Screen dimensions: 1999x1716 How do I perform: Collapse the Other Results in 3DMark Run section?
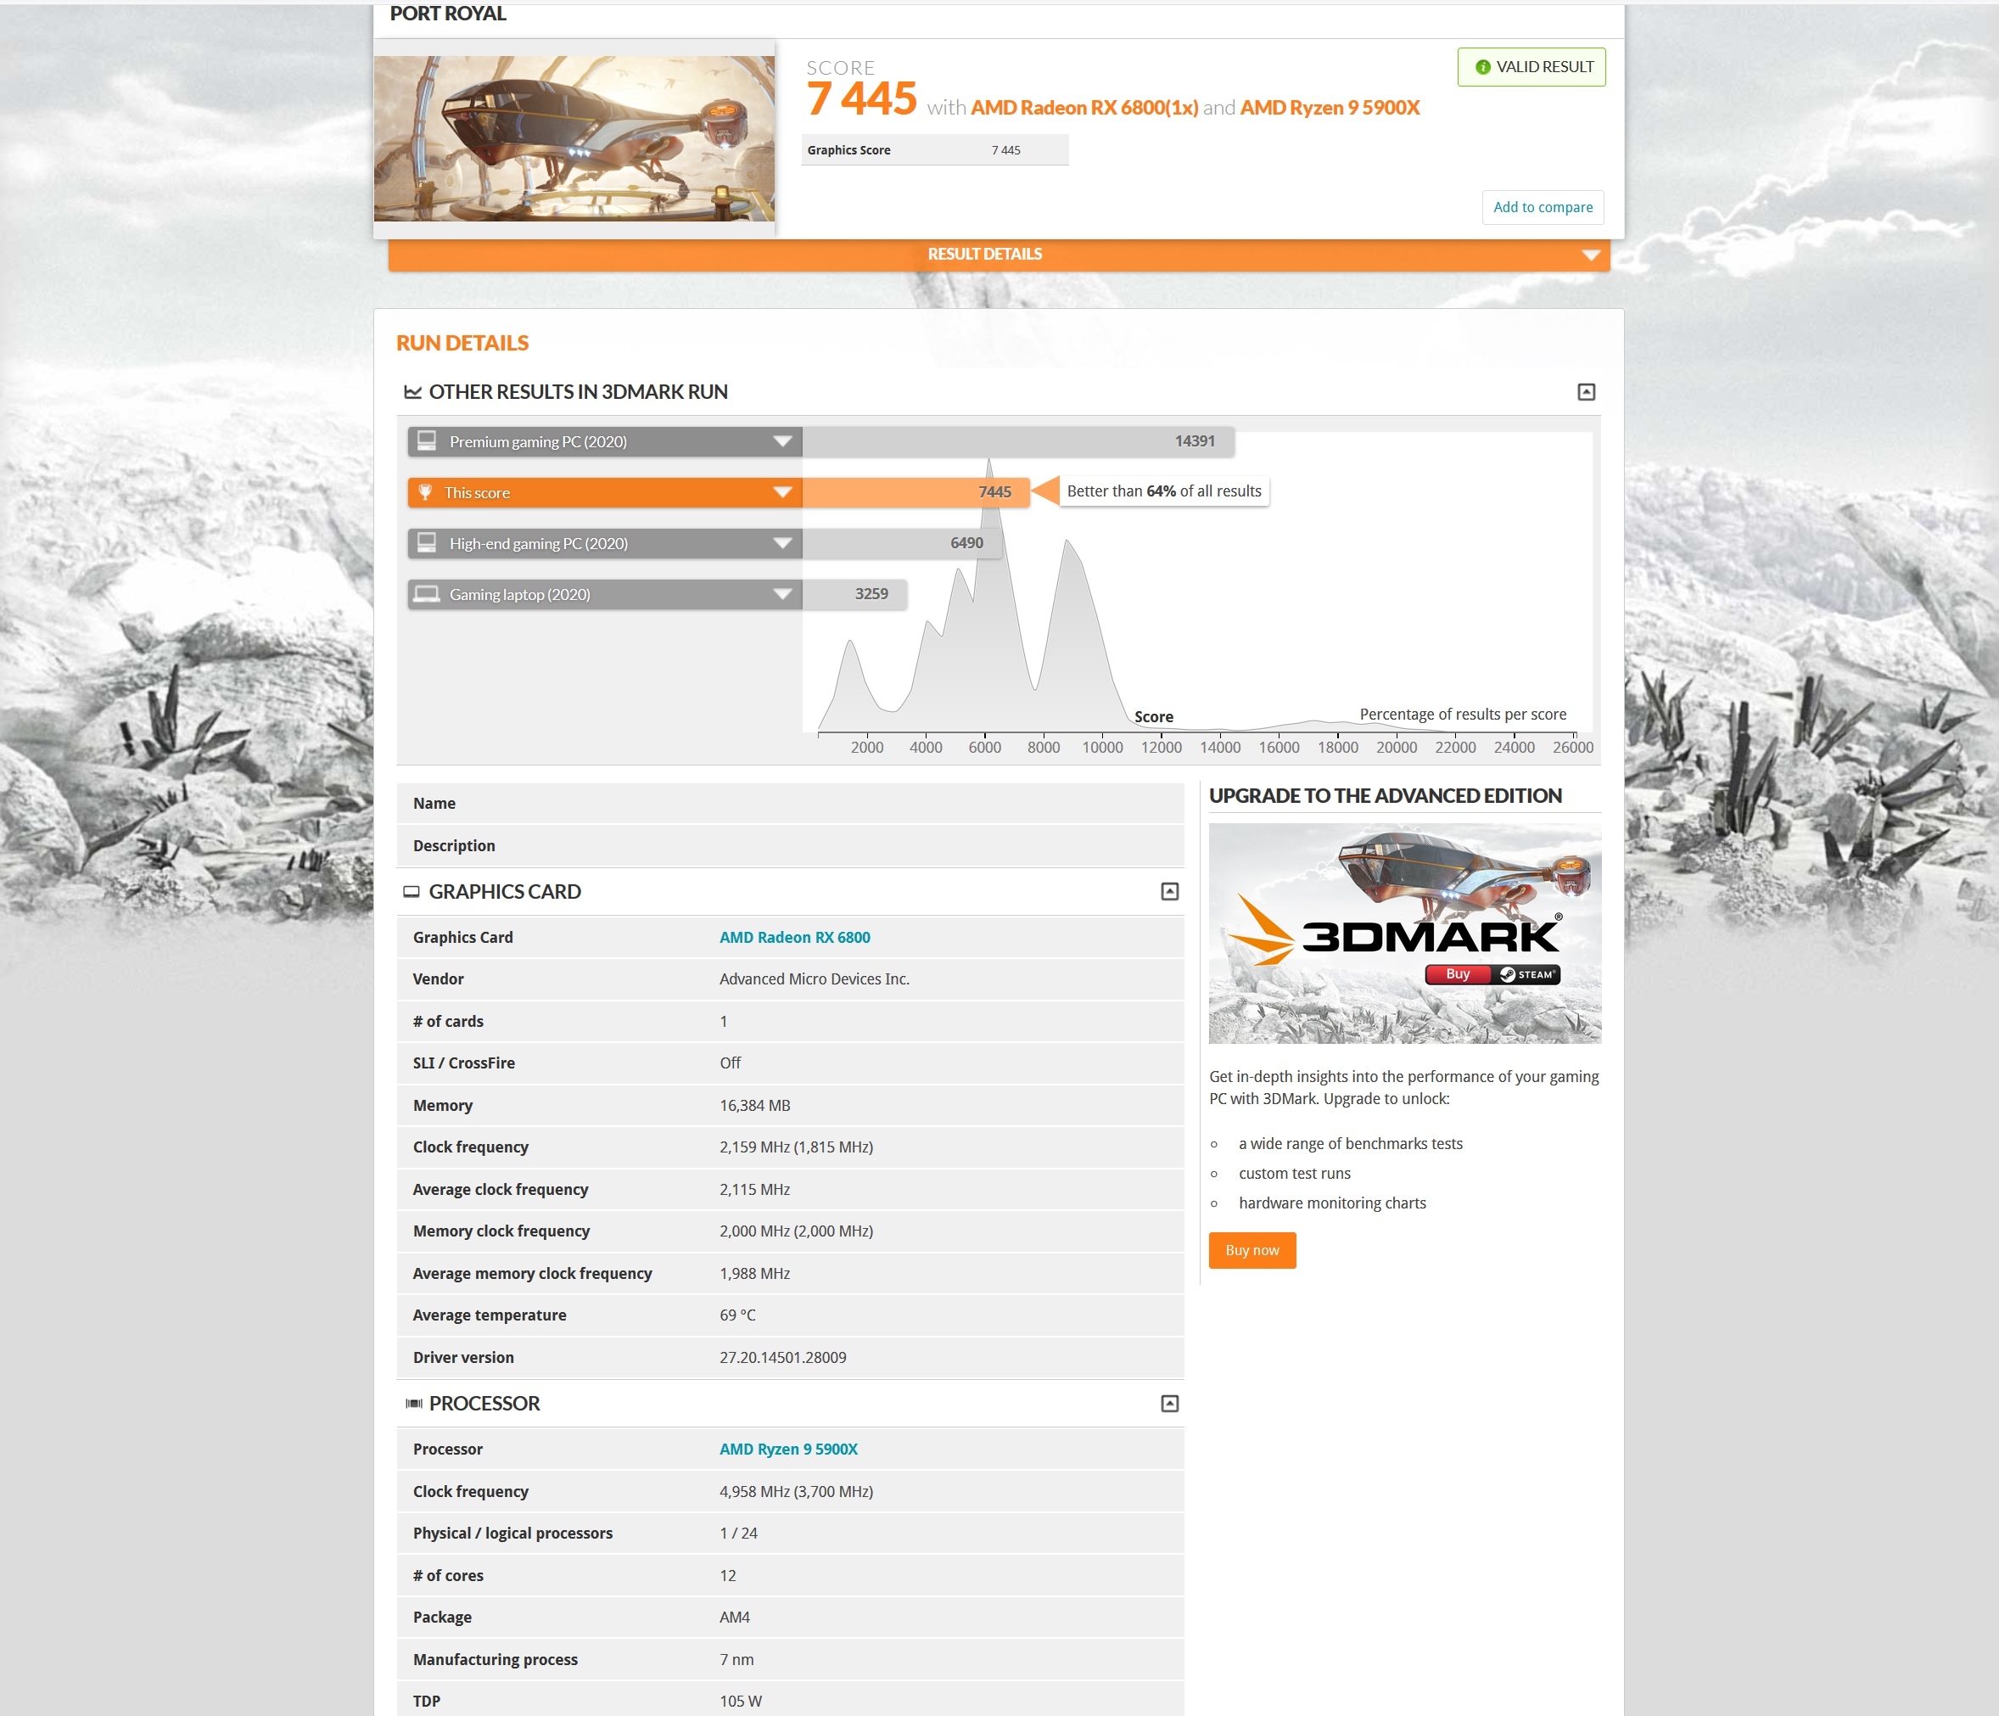(x=1586, y=392)
